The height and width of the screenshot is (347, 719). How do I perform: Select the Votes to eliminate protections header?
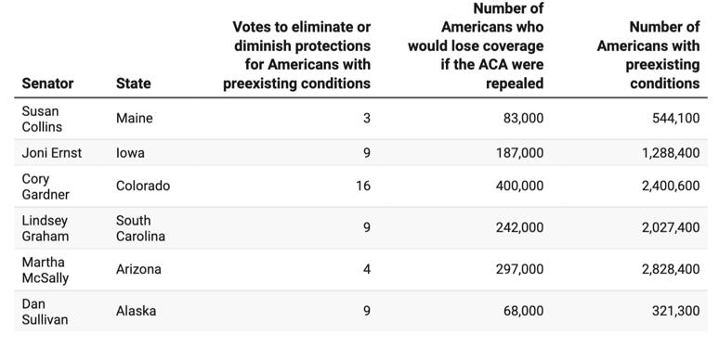[x=296, y=55]
